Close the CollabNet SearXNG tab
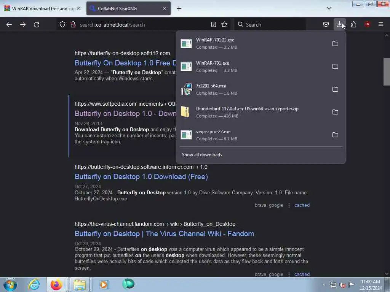The image size is (390, 292). [x=165, y=8]
